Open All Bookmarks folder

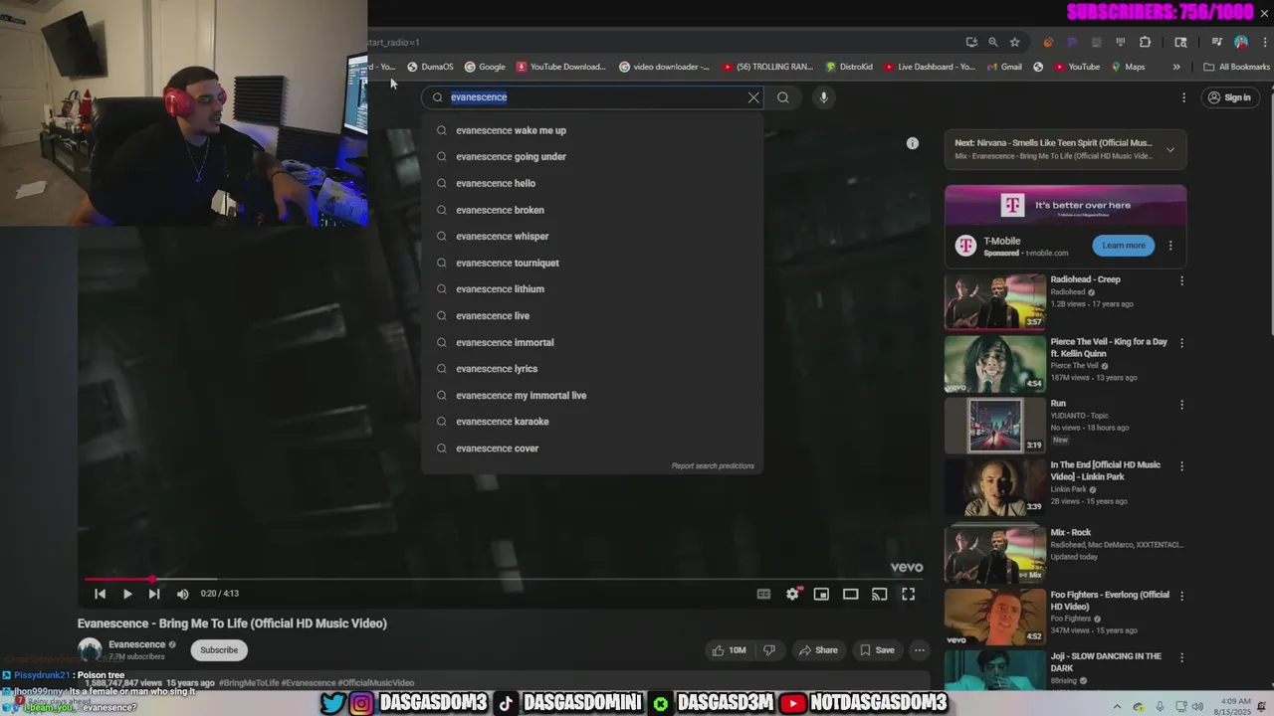1236,67
